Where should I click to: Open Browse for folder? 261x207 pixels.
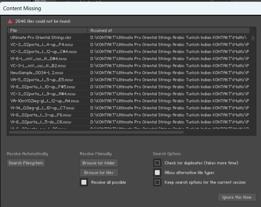tap(99, 163)
